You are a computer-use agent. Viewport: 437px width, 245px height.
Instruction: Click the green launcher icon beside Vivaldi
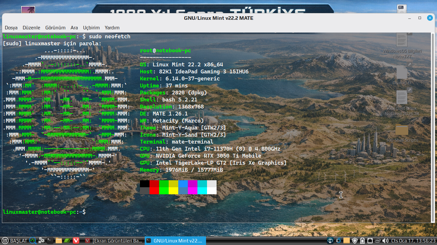click(67, 241)
